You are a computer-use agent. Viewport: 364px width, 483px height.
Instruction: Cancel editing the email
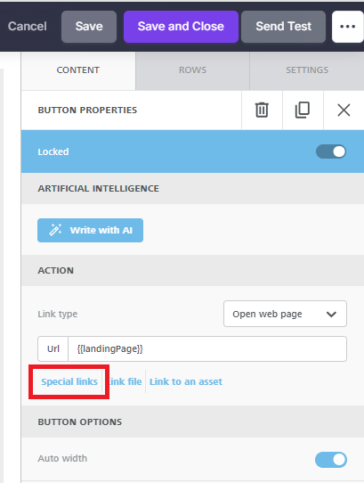28,27
